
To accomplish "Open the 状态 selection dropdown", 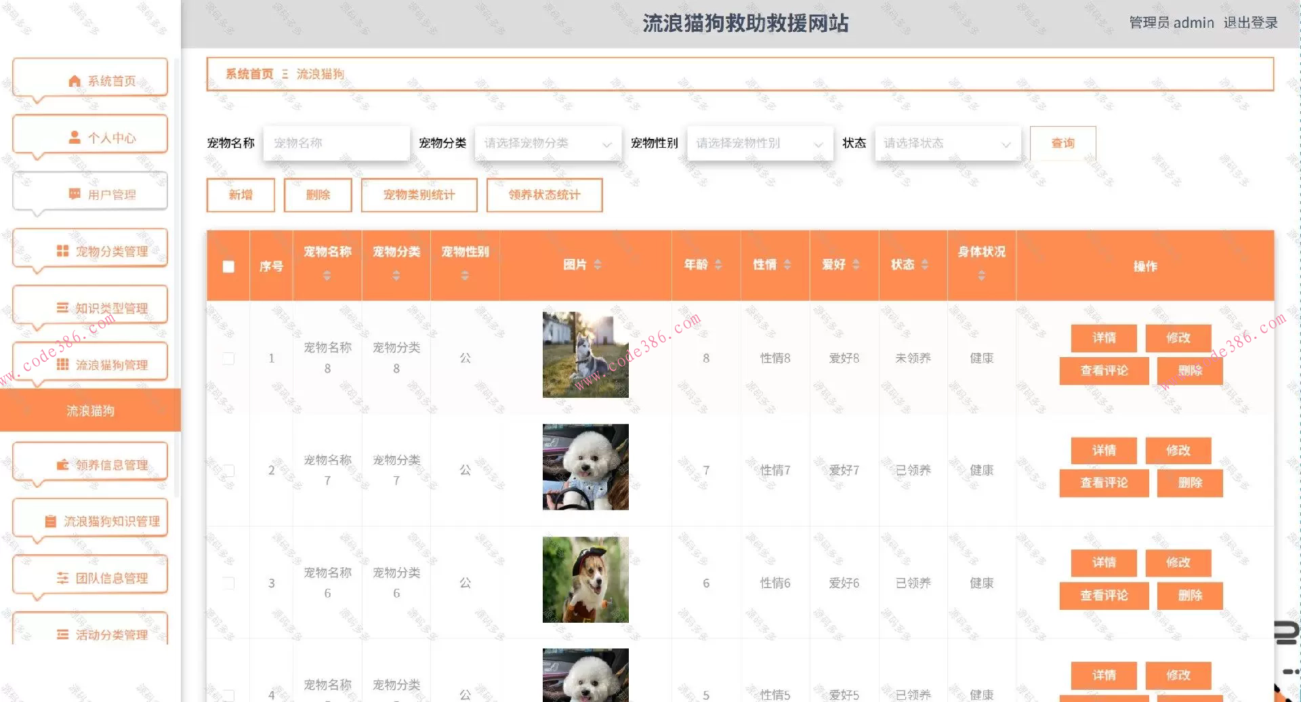I will coord(947,143).
